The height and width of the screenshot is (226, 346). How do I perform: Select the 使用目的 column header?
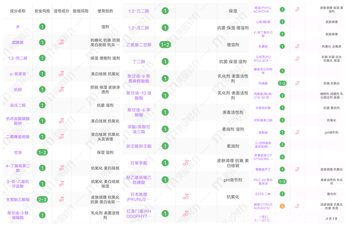106,11
